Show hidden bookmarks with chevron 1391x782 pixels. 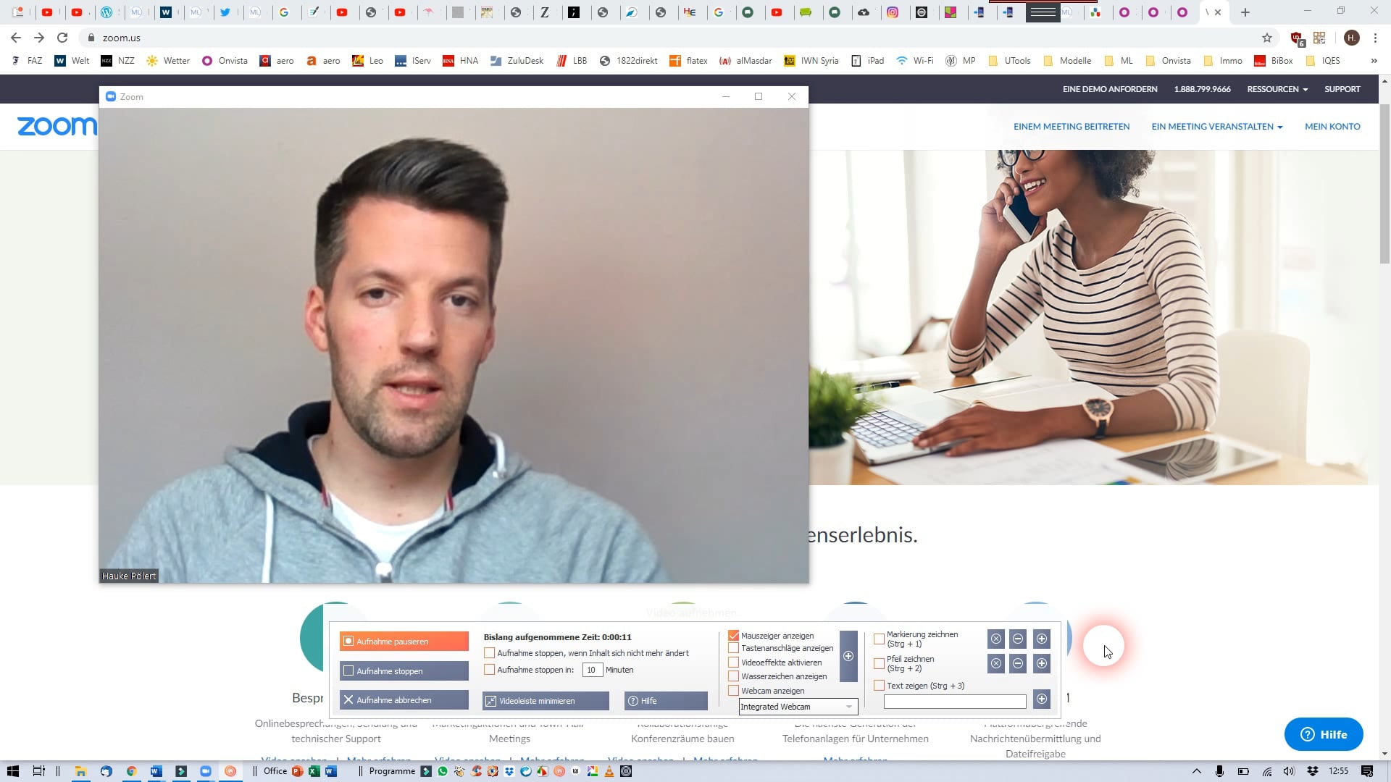[x=1374, y=61]
